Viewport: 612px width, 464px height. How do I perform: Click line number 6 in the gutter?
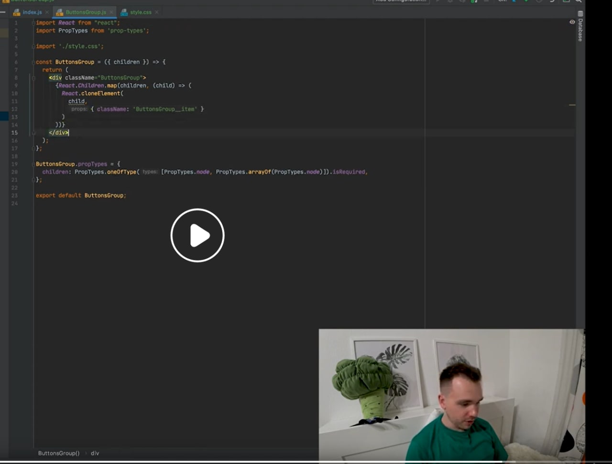point(16,62)
